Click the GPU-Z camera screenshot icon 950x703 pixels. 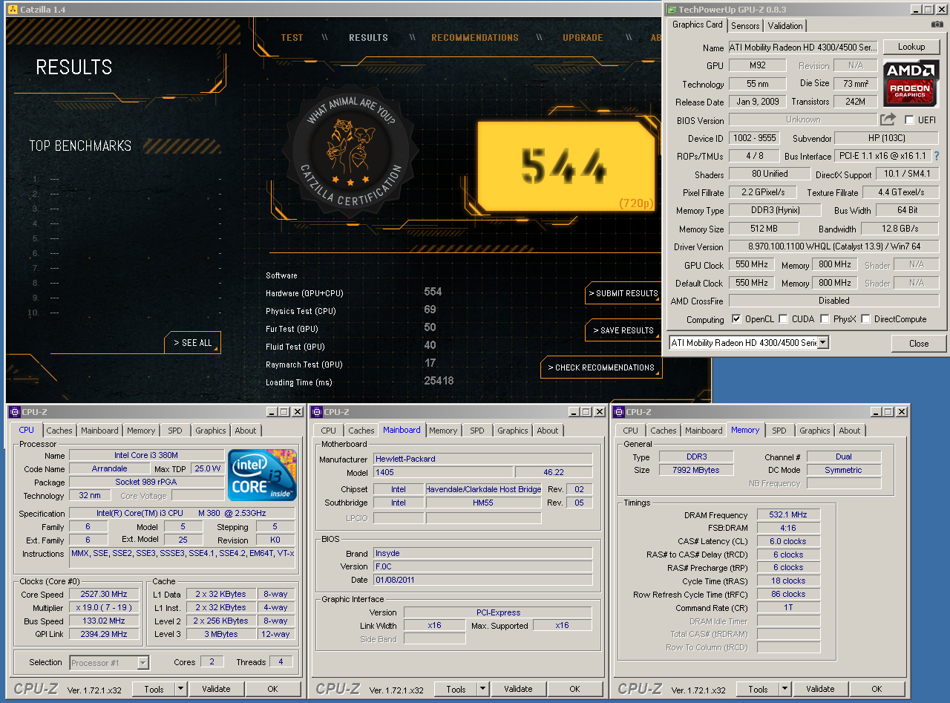[x=937, y=24]
